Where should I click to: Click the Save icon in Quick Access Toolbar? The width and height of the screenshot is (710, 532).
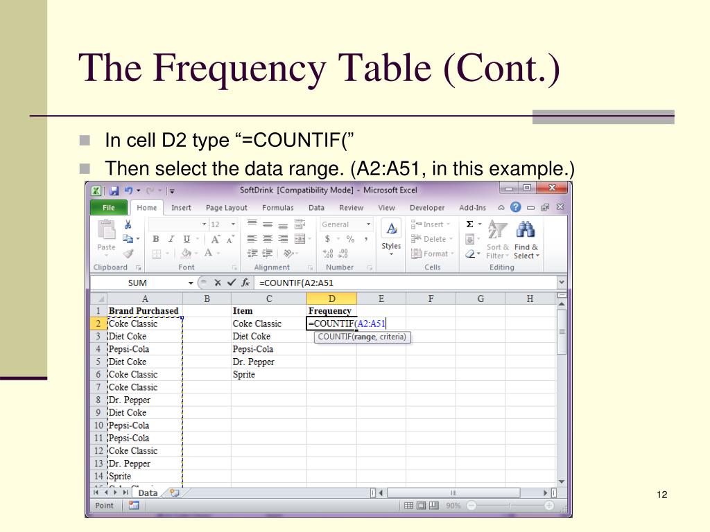[x=114, y=190]
